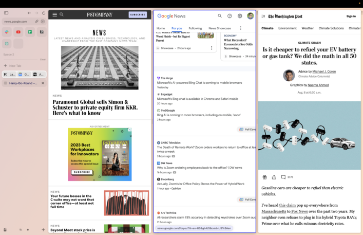This screenshot has width=363, height=235.
Task: Open the 'Your future bosses in the C-suite' article
Action: (72, 202)
